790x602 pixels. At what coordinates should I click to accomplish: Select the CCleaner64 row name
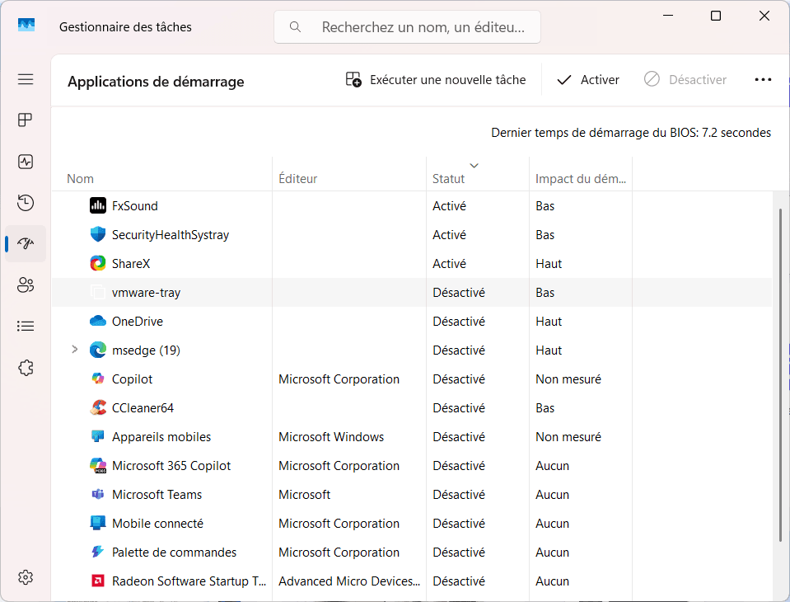143,408
